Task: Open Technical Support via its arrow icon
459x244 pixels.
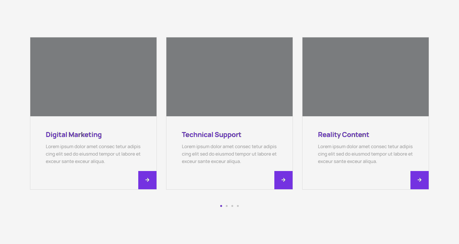Action: 283,180
